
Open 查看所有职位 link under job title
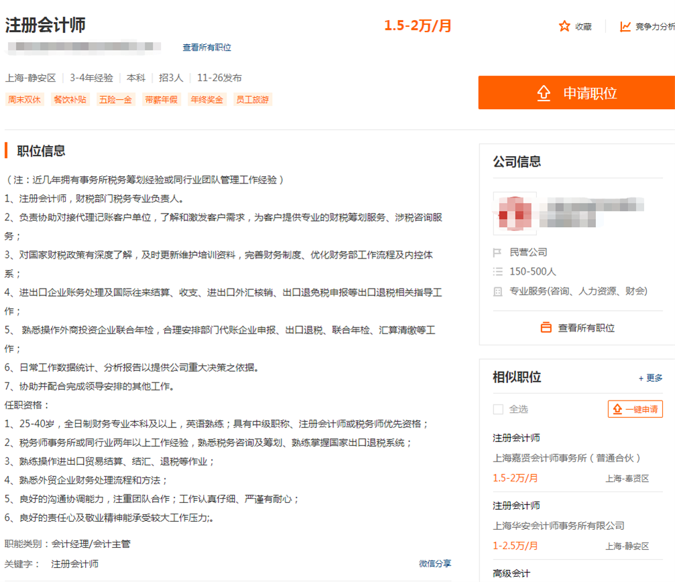coord(206,48)
